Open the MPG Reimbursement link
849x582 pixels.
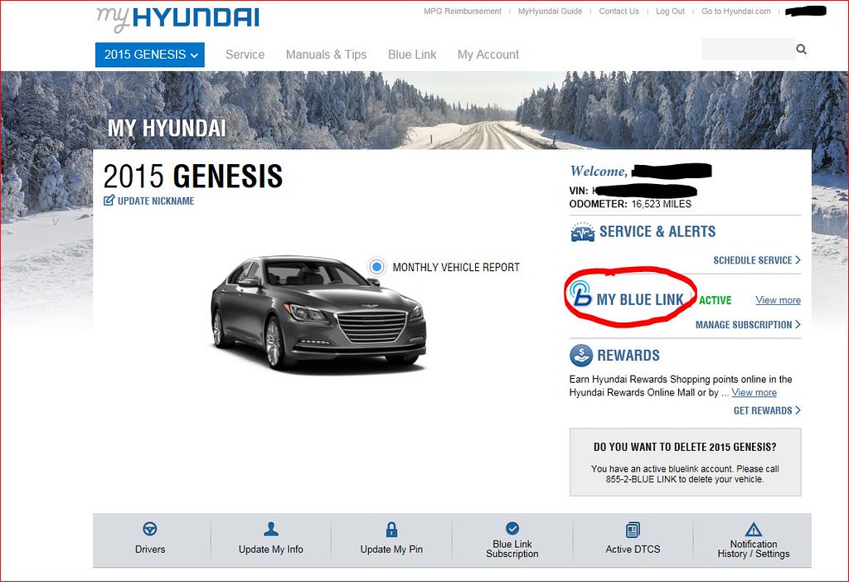(463, 12)
